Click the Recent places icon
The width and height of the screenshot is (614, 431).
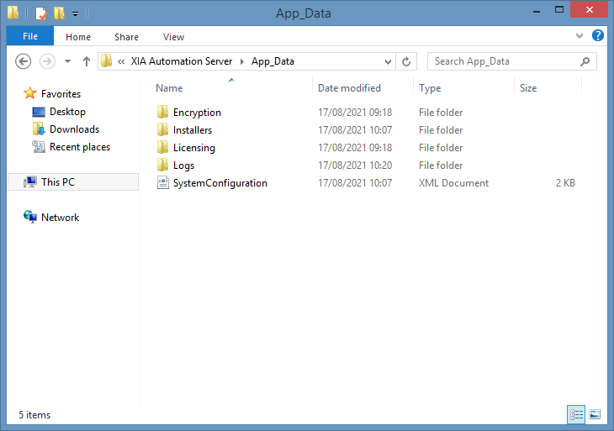(39, 147)
